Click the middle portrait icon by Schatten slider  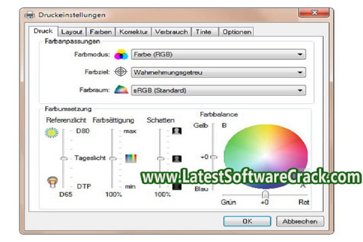pyautogui.click(x=176, y=158)
